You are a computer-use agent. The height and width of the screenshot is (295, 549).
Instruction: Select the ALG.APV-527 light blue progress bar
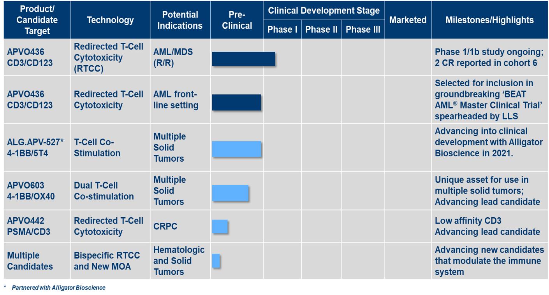coord(236,149)
